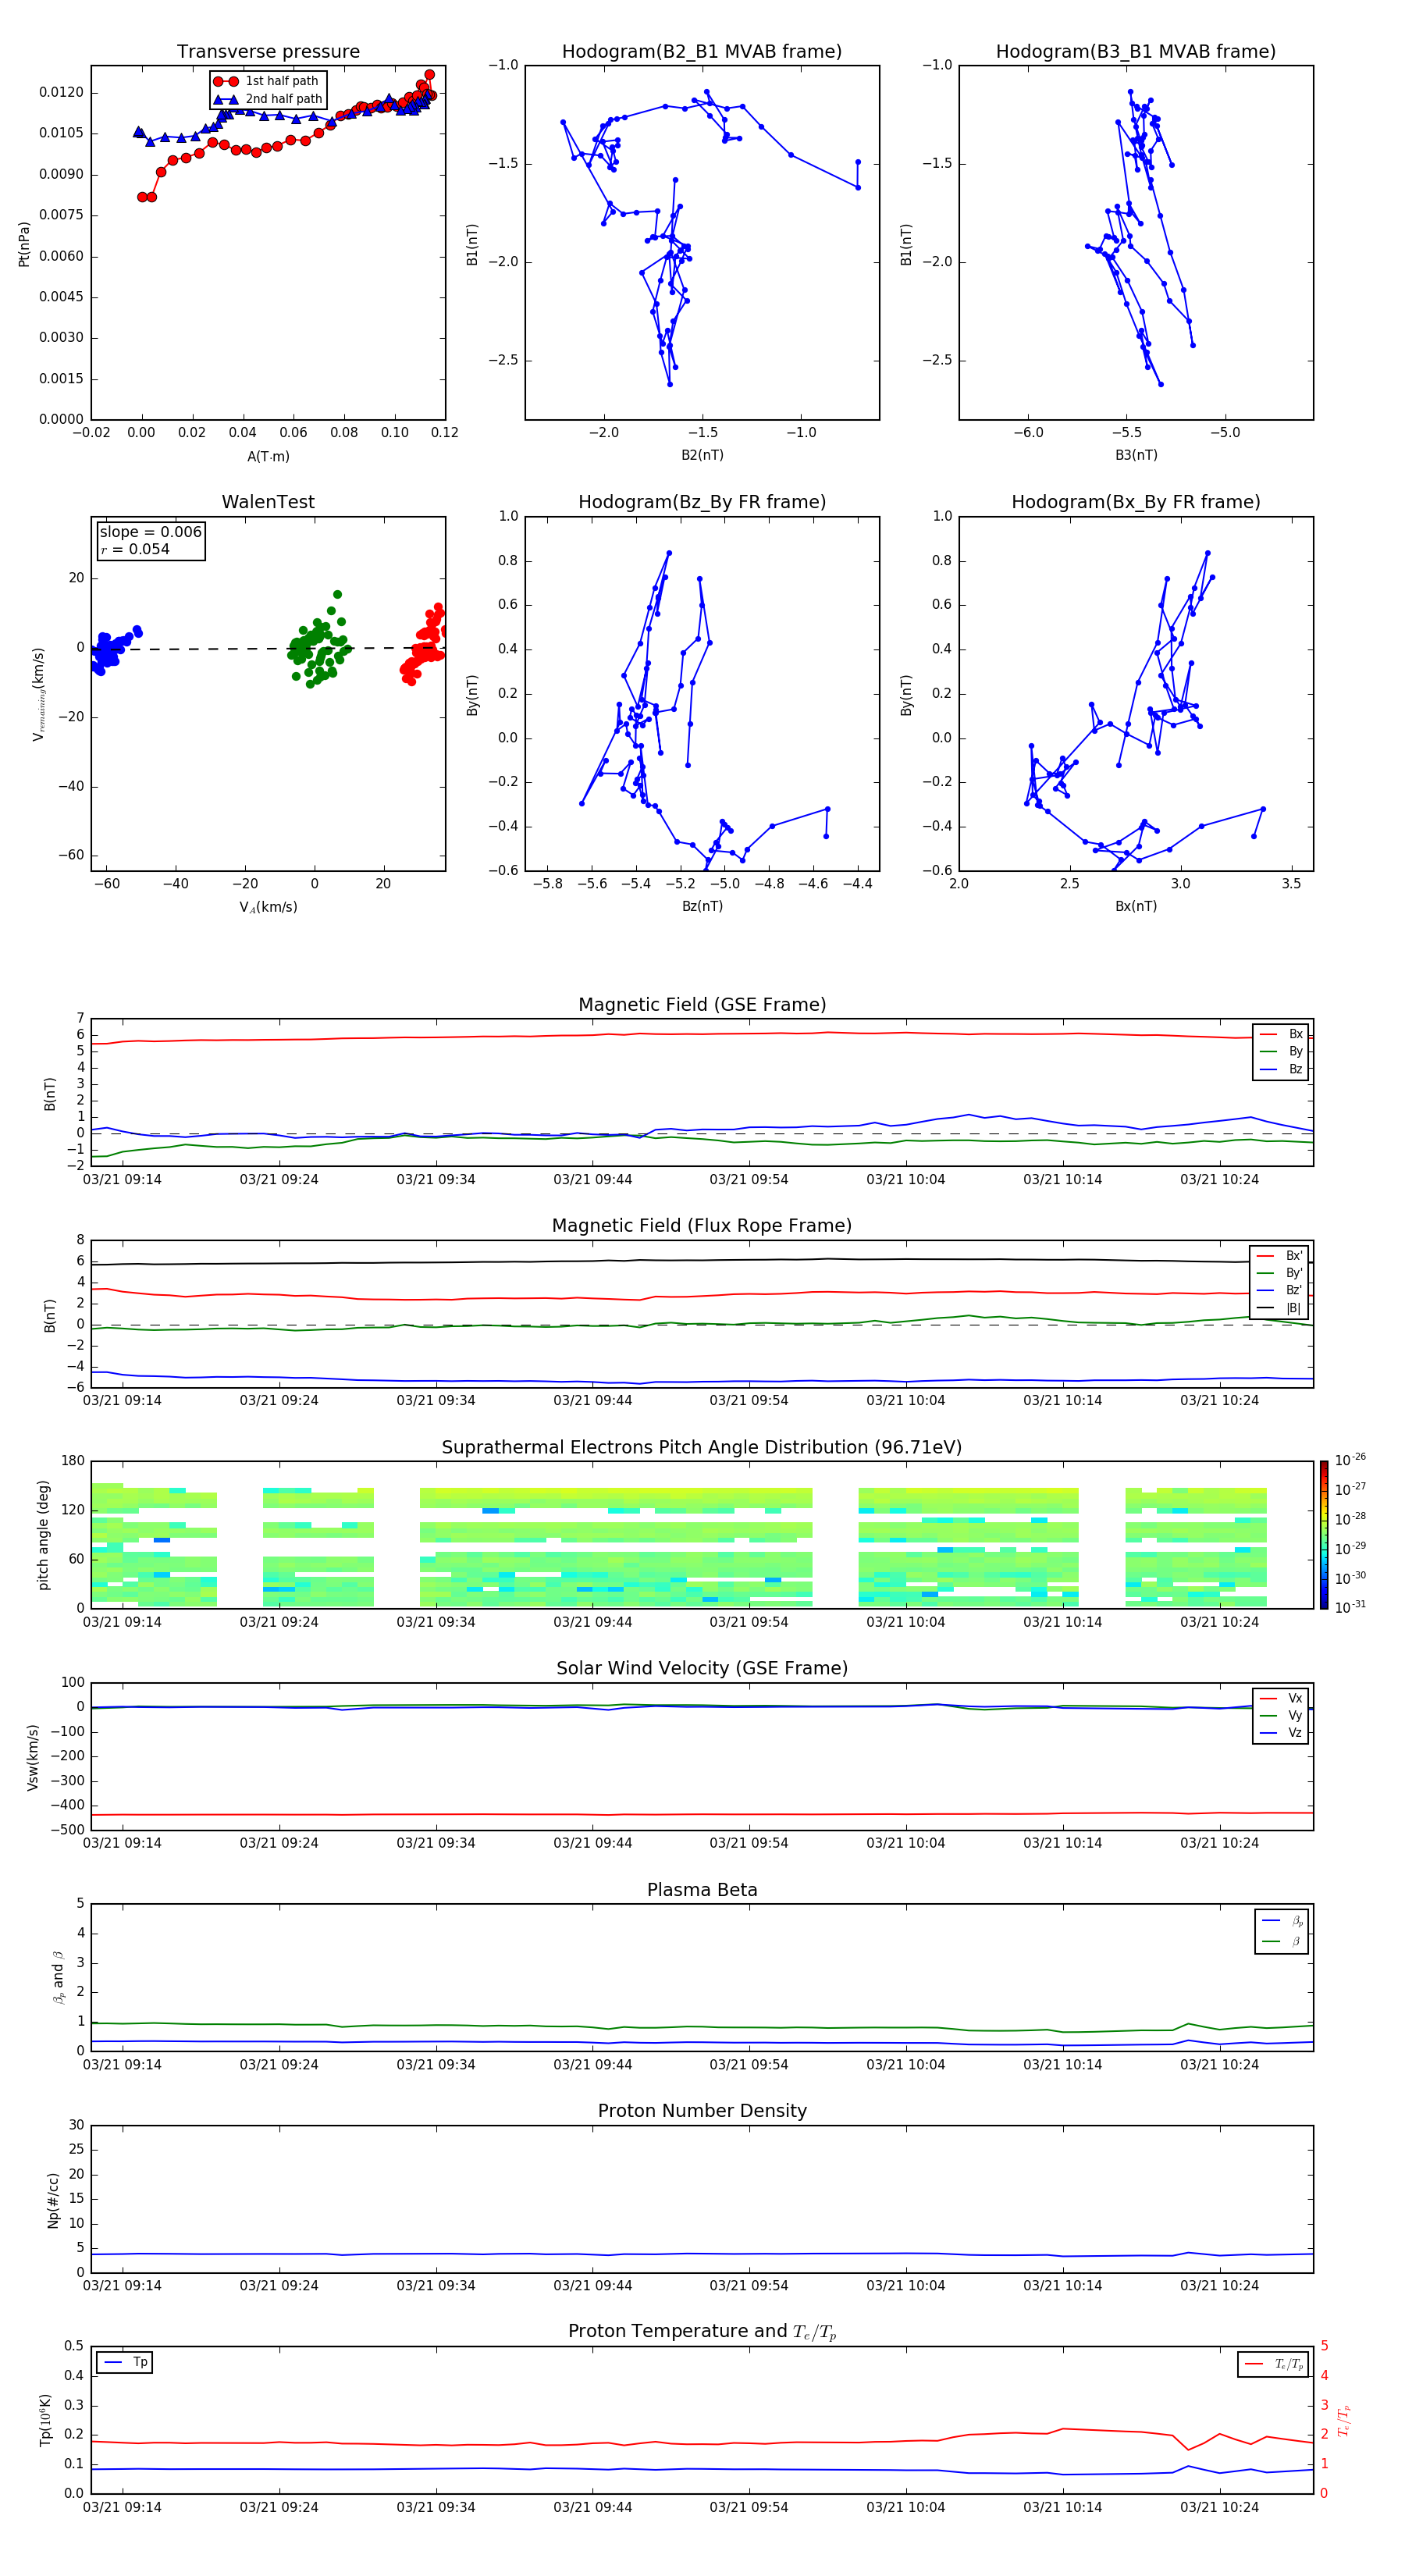Click the 'Proton Number Density' title
The height and width of the screenshot is (2576, 1405).
point(702,2112)
